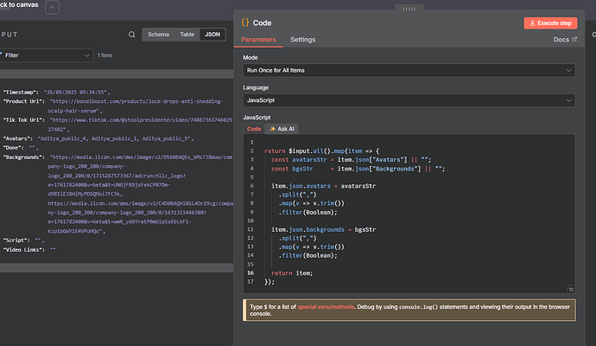The image size is (596, 346).
Task: Click the item.json.avatars assignment line
Action: [x=323, y=186]
